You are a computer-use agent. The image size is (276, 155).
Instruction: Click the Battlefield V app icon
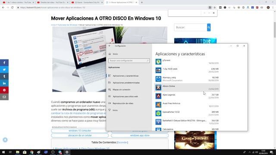[x=158, y=122]
